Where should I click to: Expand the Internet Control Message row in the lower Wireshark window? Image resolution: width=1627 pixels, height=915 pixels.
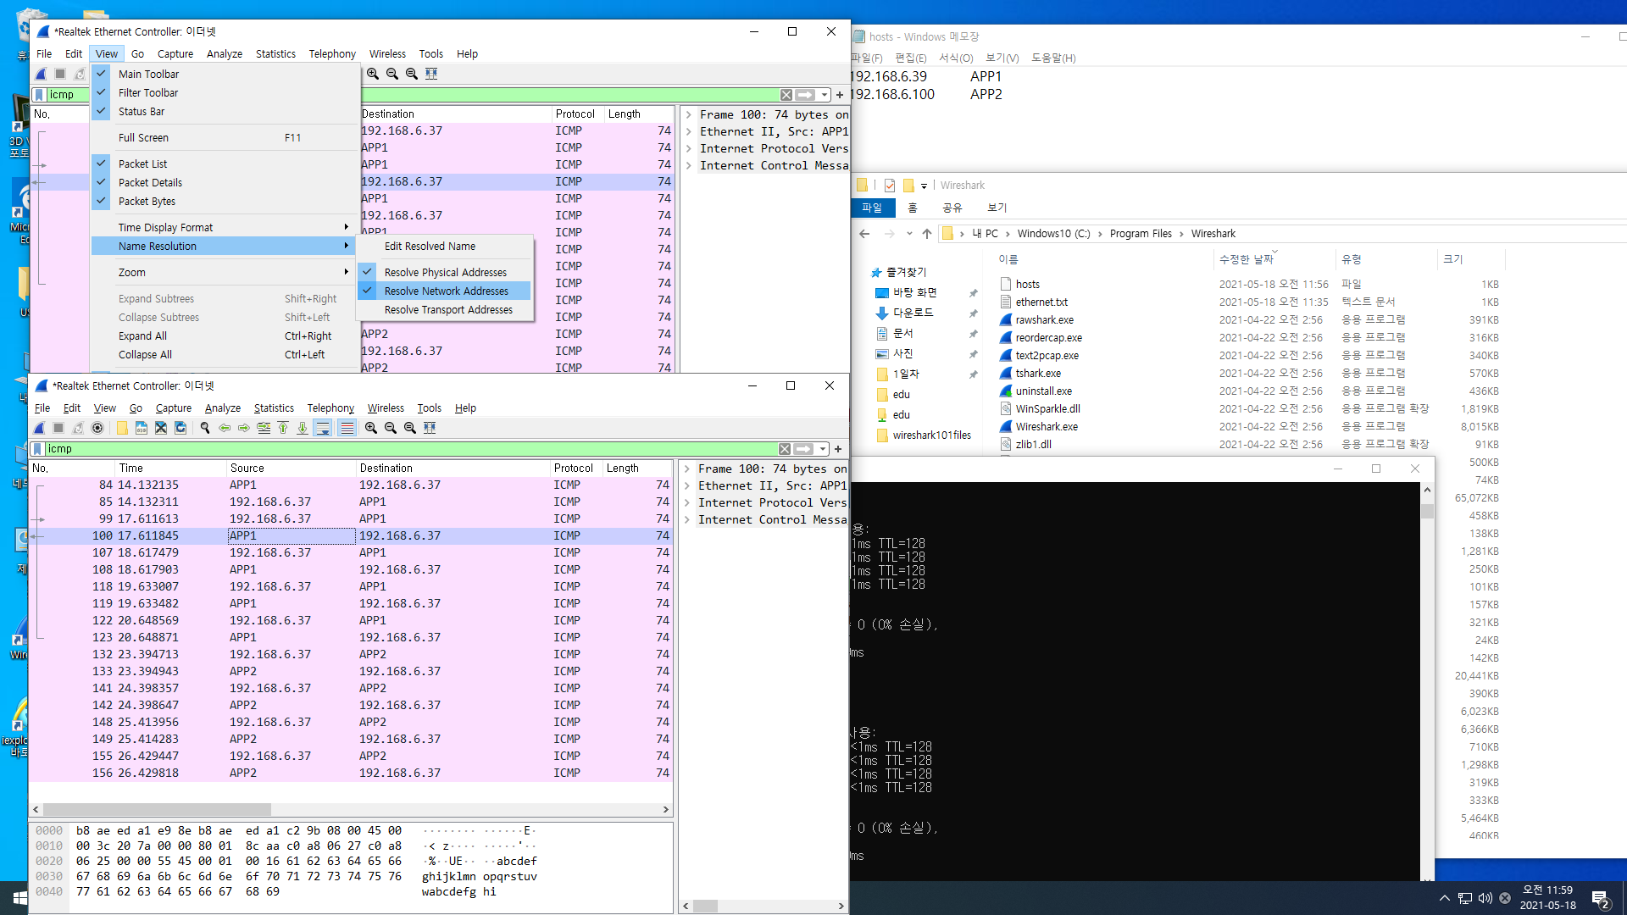(x=687, y=519)
